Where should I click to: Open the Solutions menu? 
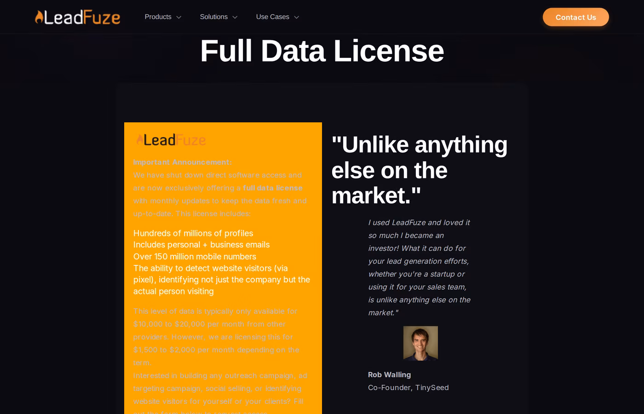(x=213, y=17)
